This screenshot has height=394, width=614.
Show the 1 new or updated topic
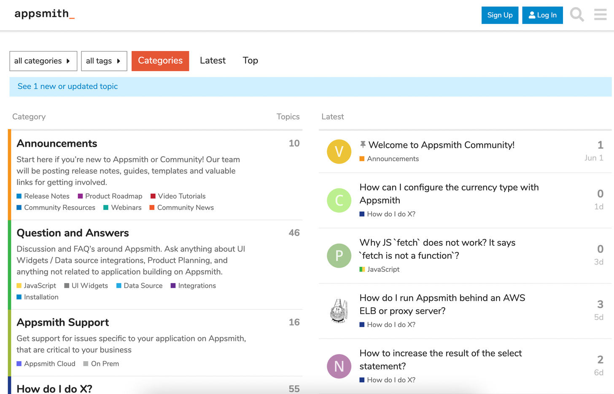(x=67, y=86)
